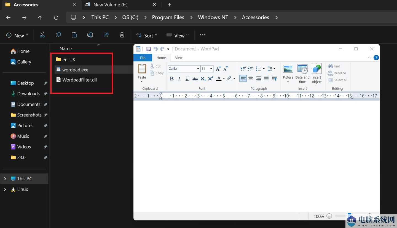Screen dimensions: 397x228
Task: Click the Cut scissors icon in Explorer toolbar
Action: (42, 35)
